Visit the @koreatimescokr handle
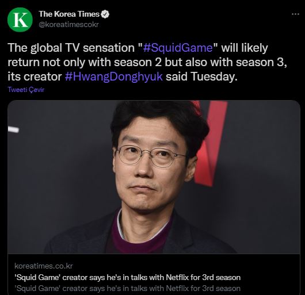305x295 pixels. (x=68, y=25)
